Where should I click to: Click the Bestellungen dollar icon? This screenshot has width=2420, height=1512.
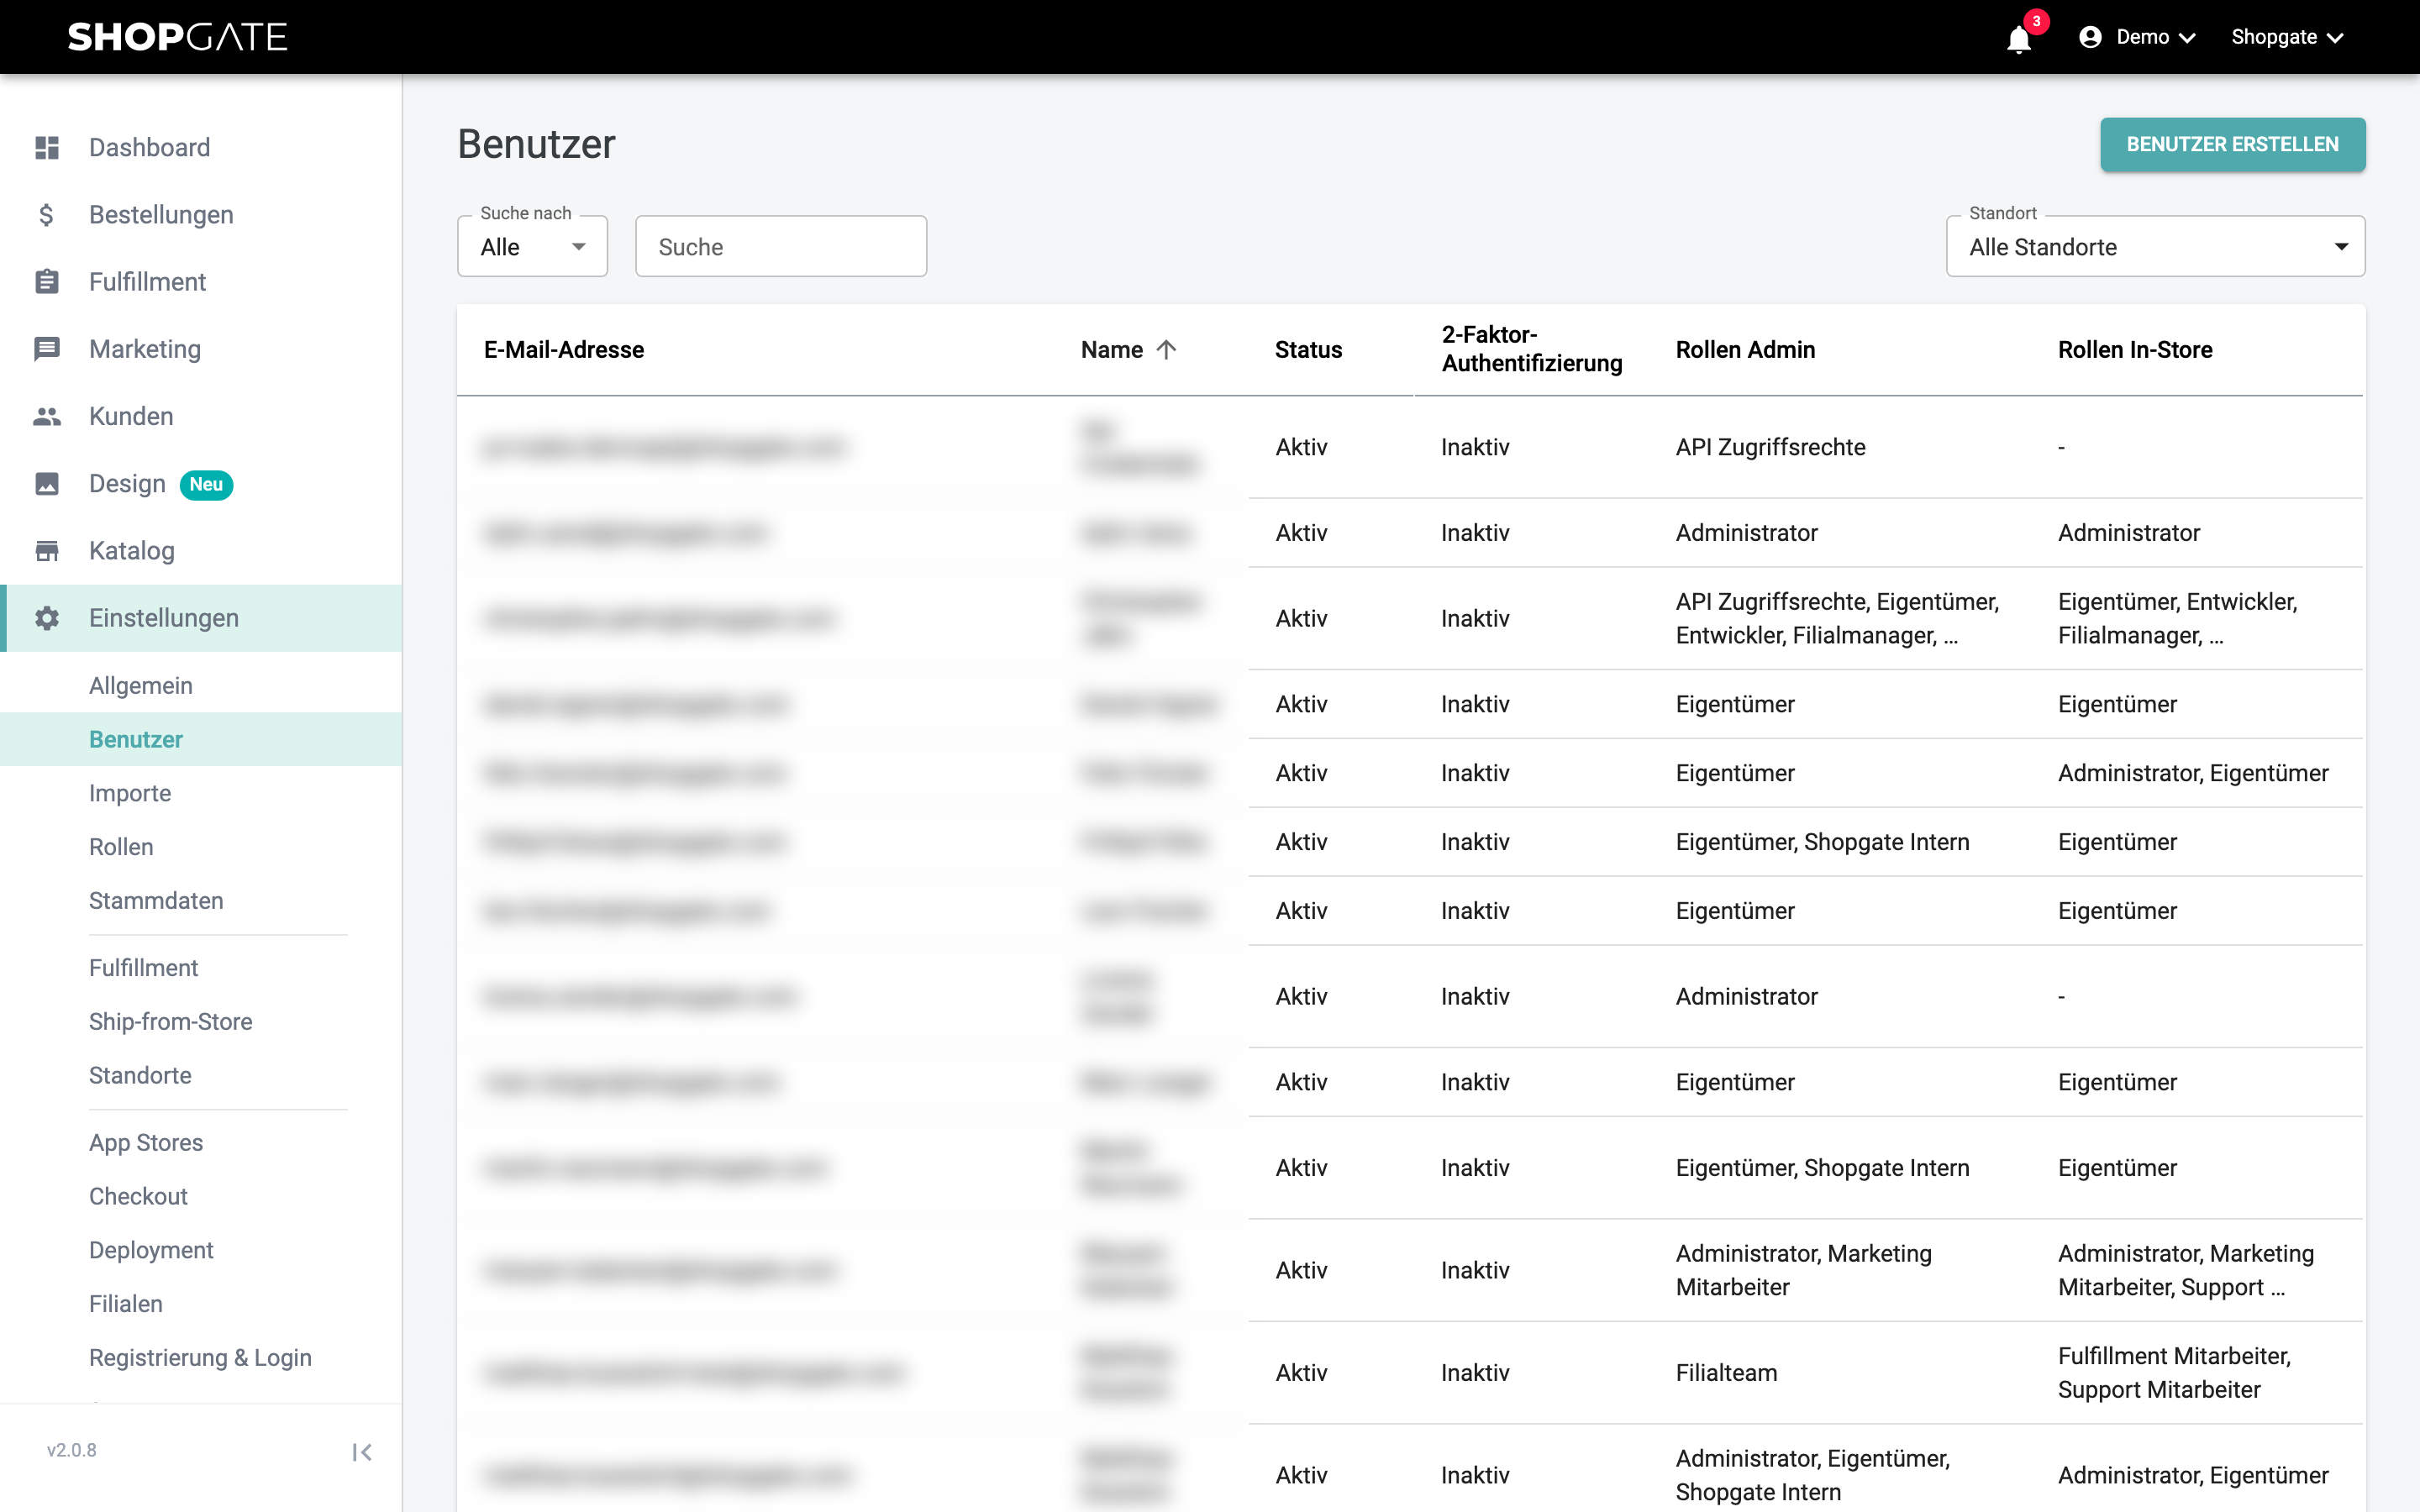[x=47, y=215]
